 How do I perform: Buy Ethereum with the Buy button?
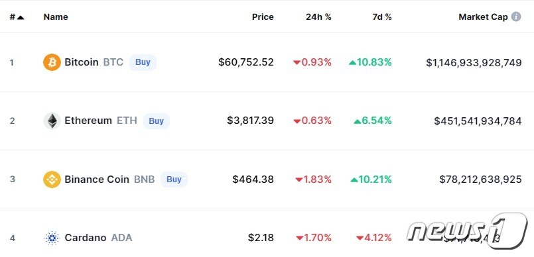coord(157,121)
